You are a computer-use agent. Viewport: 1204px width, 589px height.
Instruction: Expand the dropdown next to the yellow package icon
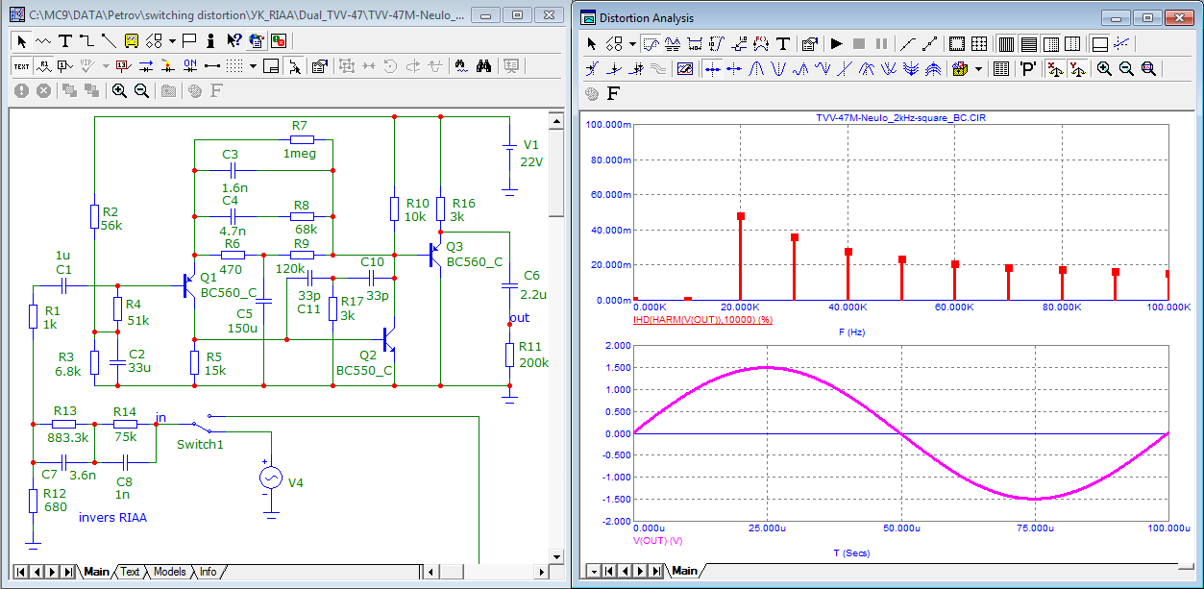(x=978, y=69)
